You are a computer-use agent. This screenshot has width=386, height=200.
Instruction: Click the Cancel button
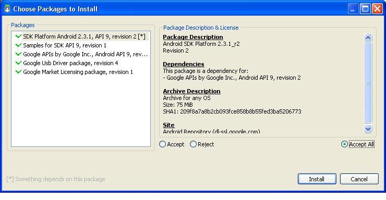(359, 179)
